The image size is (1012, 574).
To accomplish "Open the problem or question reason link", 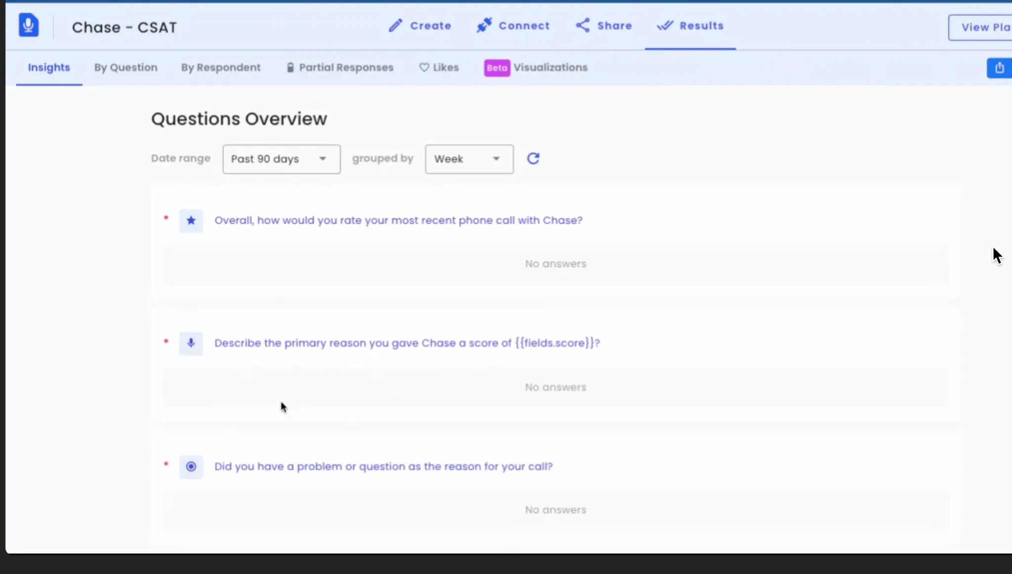I will (383, 466).
